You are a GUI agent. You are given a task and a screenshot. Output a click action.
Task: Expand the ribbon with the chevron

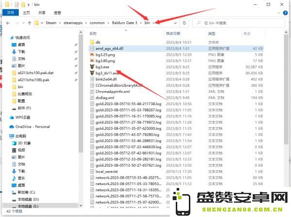[279, 13]
